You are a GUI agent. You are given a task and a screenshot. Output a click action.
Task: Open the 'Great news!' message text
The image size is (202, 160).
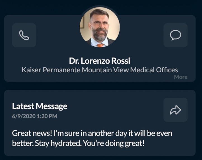(92, 138)
